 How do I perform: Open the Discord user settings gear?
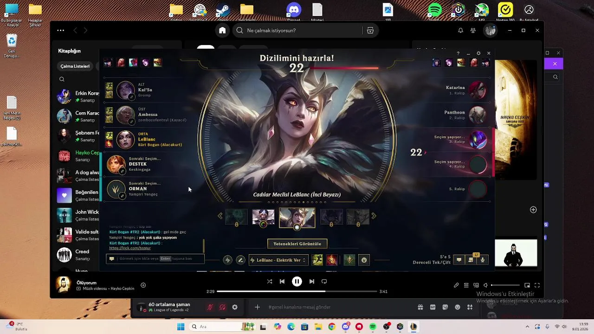pyautogui.click(x=235, y=307)
